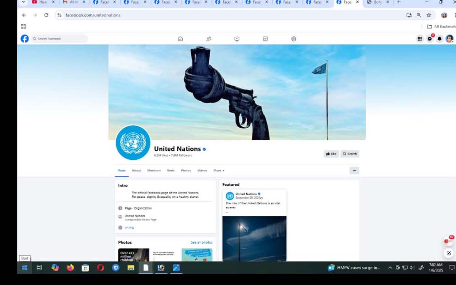Click the 'September 25, 2023' post date

tap(248, 198)
